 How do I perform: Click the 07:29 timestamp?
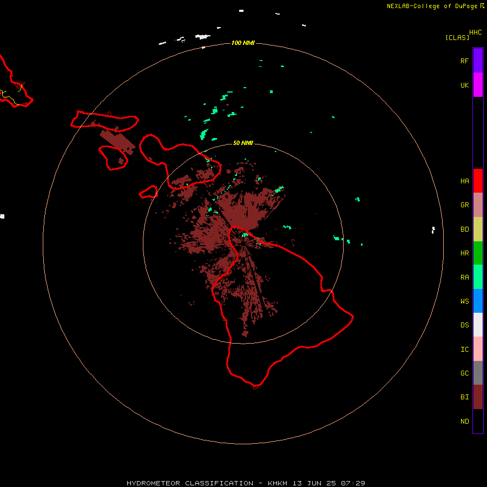[x=353, y=483]
